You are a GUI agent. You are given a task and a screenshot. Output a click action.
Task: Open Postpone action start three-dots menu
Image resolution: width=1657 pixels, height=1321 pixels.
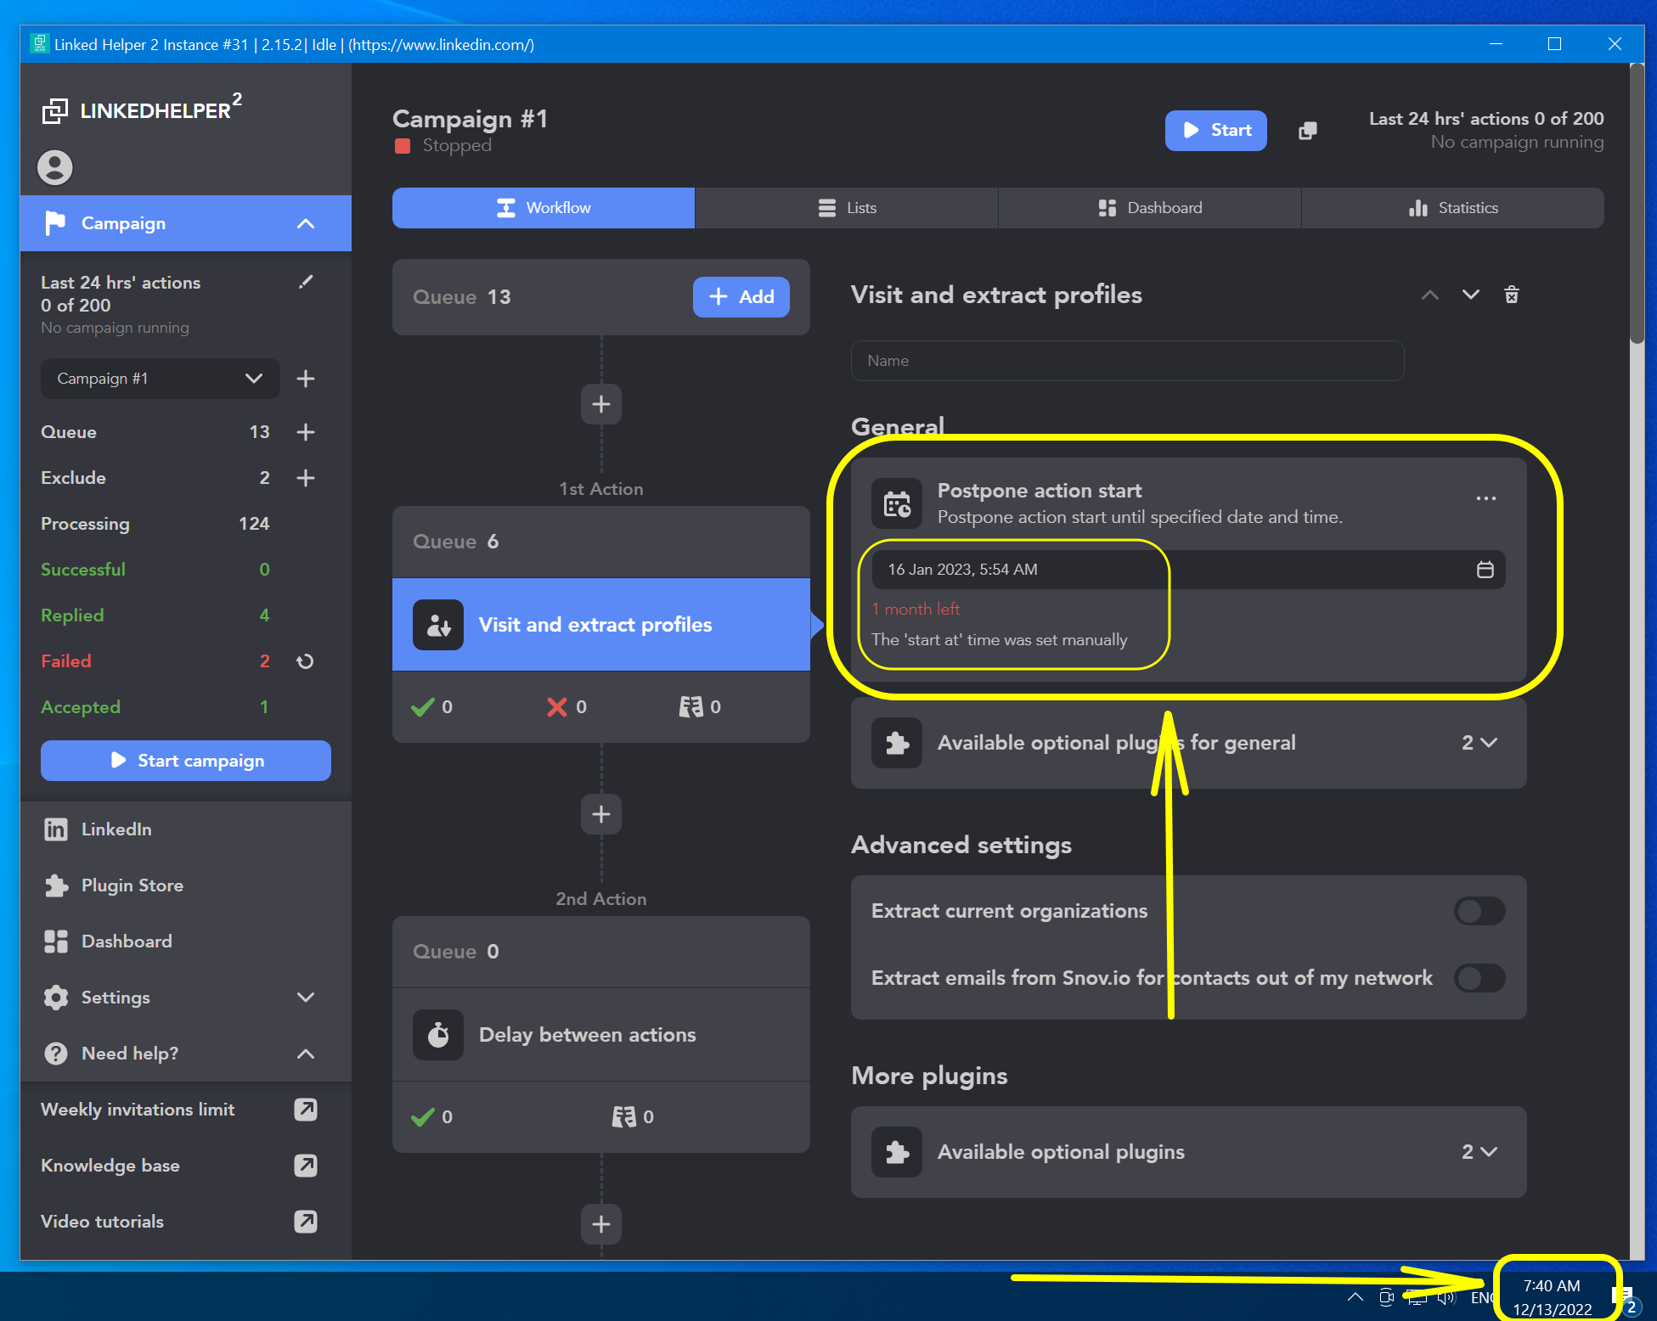pyautogui.click(x=1486, y=498)
